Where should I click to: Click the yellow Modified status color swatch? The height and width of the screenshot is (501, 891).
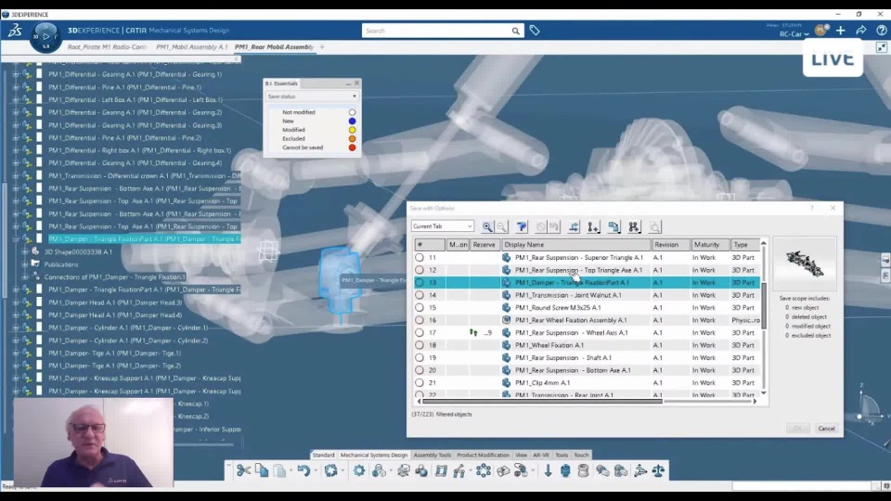click(x=352, y=130)
